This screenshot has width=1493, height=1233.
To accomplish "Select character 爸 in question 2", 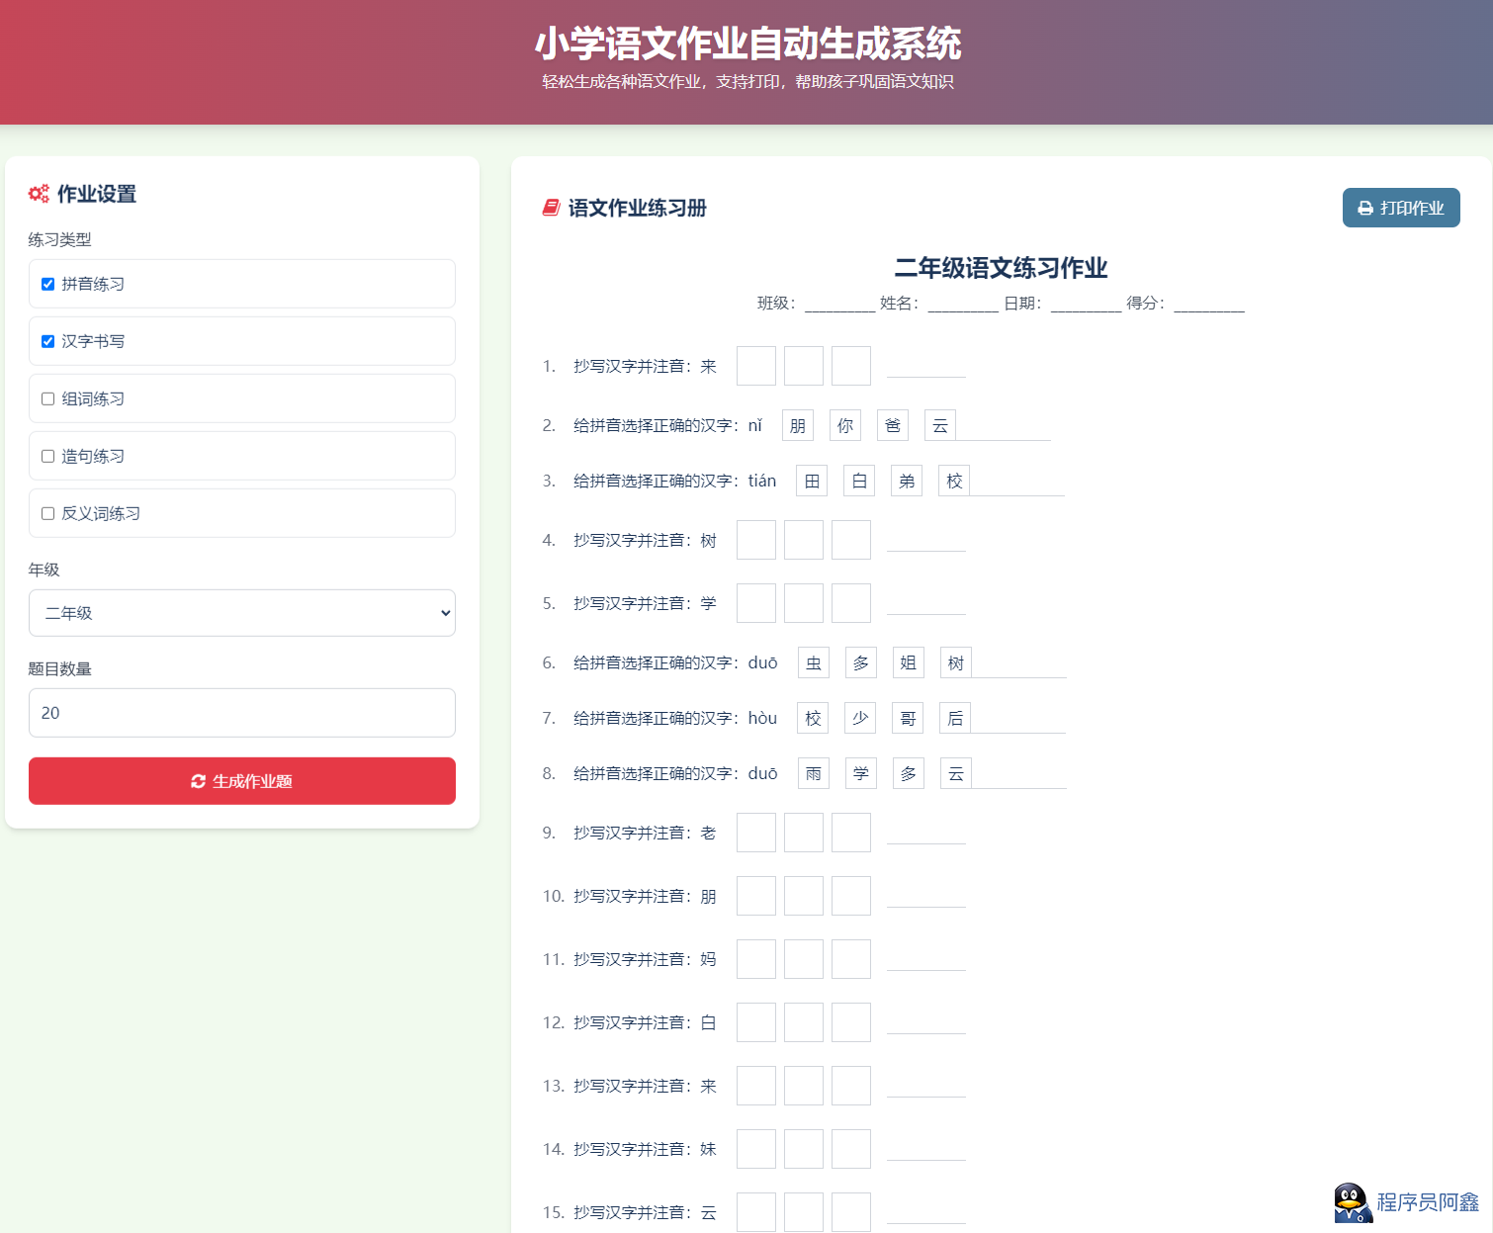I will [x=893, y=425].
